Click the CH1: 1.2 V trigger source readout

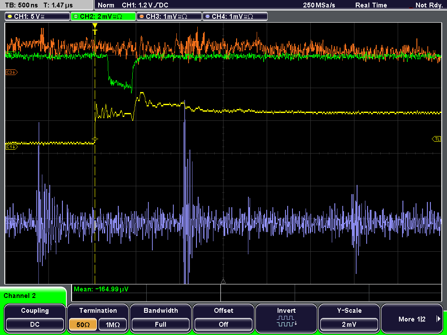(x=145, y=5)
